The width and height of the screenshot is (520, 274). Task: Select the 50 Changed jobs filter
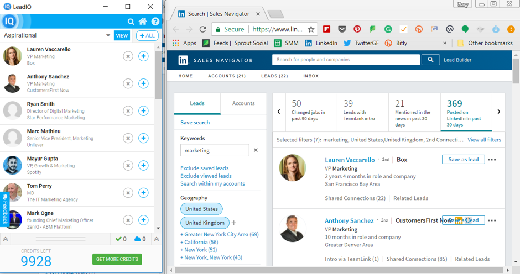click(311, 112)
